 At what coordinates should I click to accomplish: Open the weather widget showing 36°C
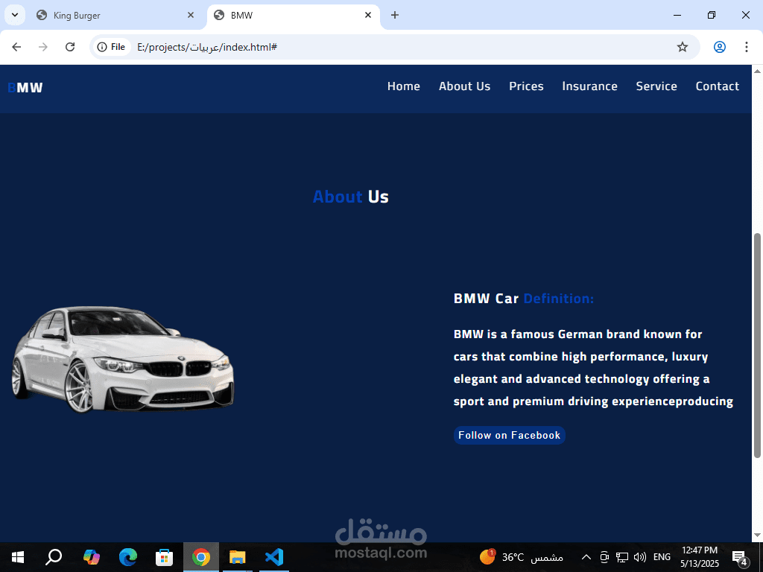point(521,557)
